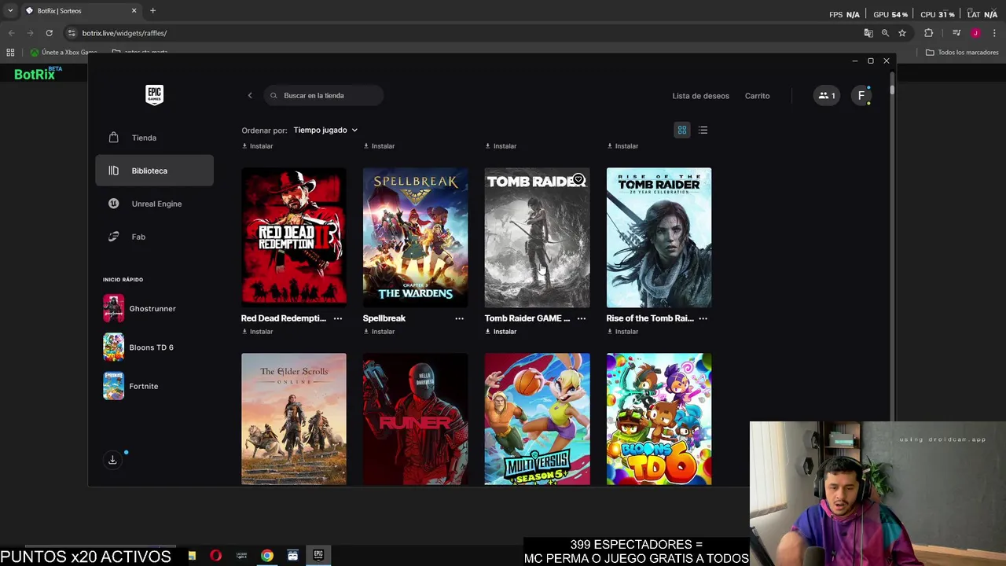The width and height of the screenshot is (1006, 566).
Task: Open Chrome from the taskbar
Action: click(x=267, y=556)
